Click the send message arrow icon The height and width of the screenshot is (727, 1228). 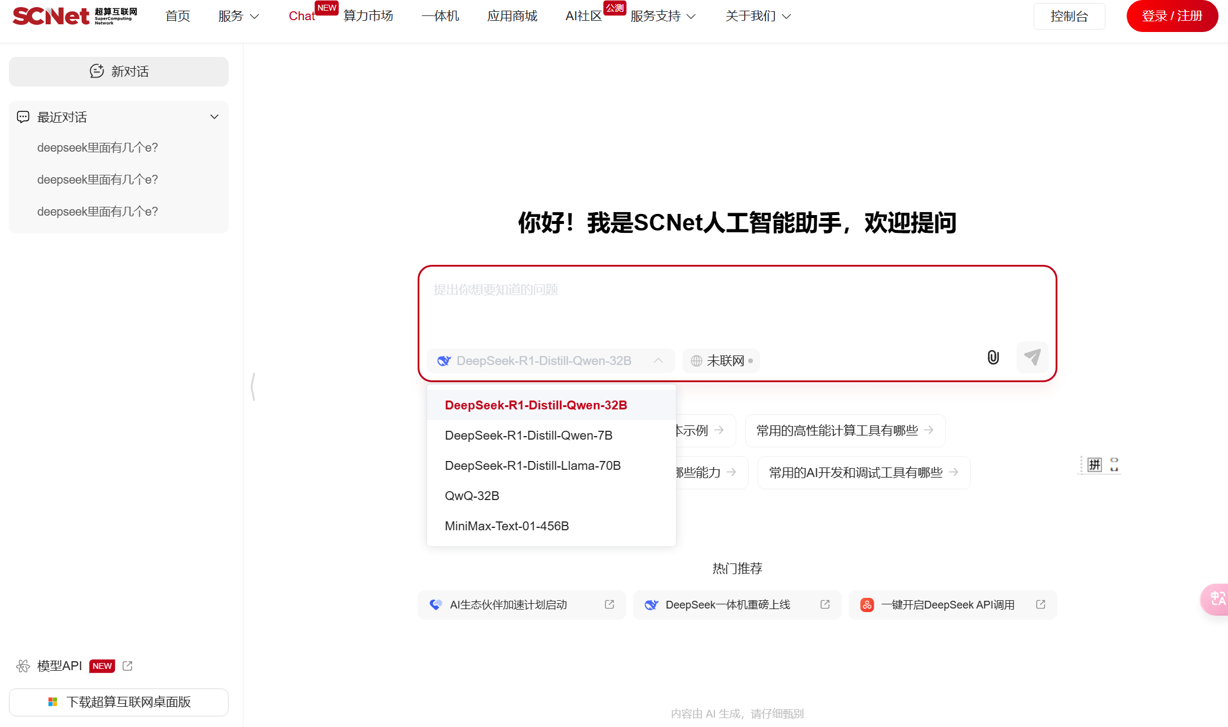click(x=1032, y=358)
